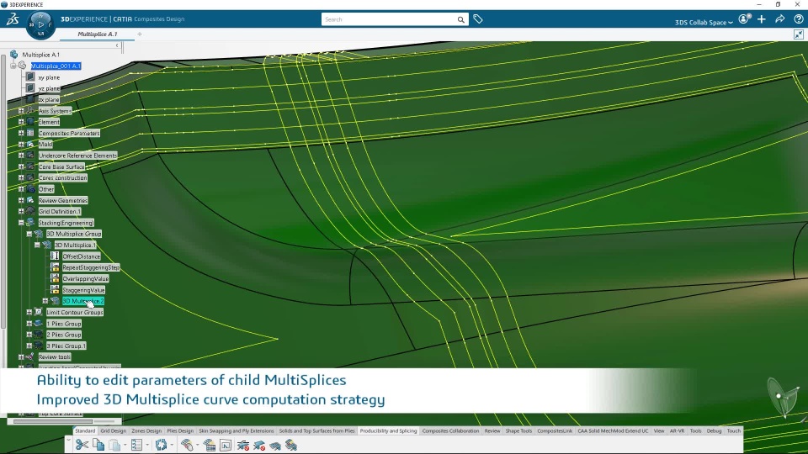Select the StaggeringValue parameter
This screenshot has height=454, width=808.
[83, 290]
